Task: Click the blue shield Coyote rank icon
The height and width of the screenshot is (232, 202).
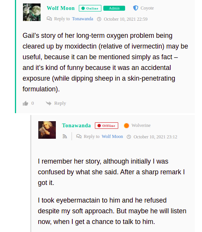Action: (x=135, y=8)
